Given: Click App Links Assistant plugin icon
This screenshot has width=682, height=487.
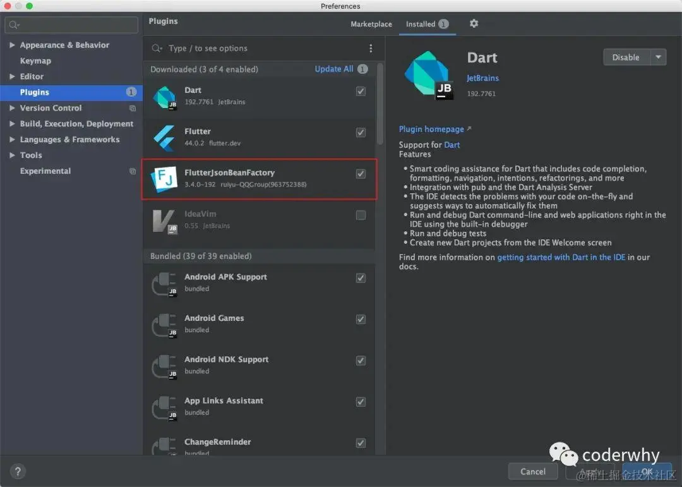Looking at the screenshot, I should [x=164, y=408].
